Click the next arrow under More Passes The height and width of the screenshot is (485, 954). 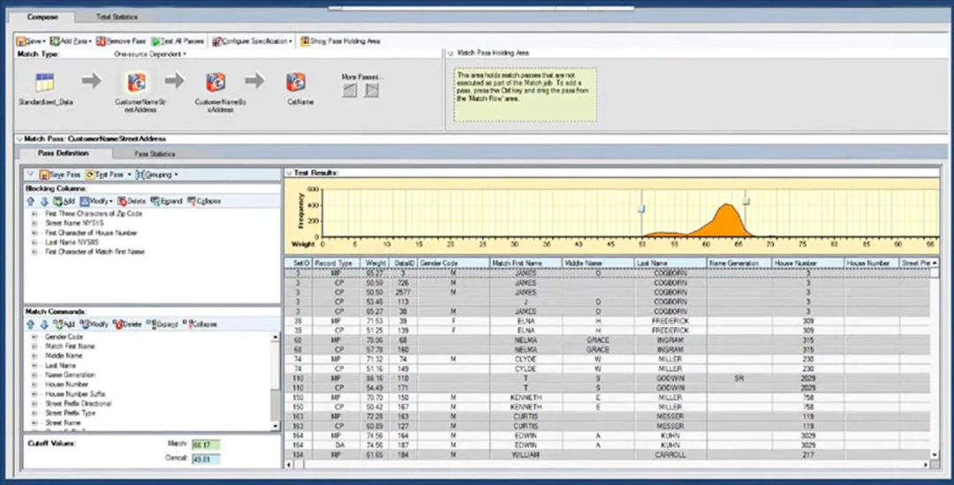(x=373, y=90)
